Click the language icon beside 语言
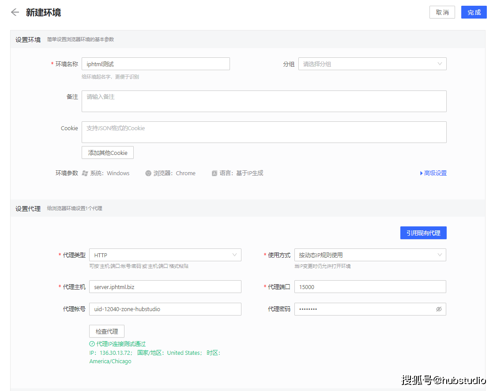497x391 pixels. tap(214, 173)
